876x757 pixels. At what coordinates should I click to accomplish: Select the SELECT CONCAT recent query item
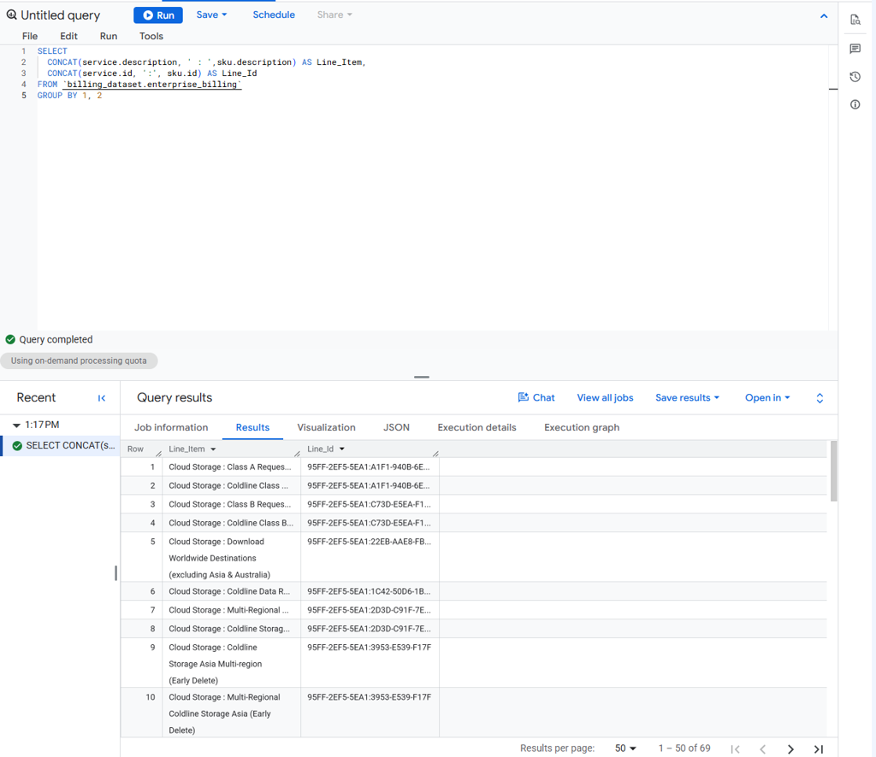[62, 445]
